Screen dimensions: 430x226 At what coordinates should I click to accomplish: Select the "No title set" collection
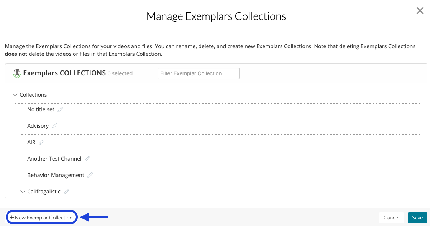click(x=40, y=109)
